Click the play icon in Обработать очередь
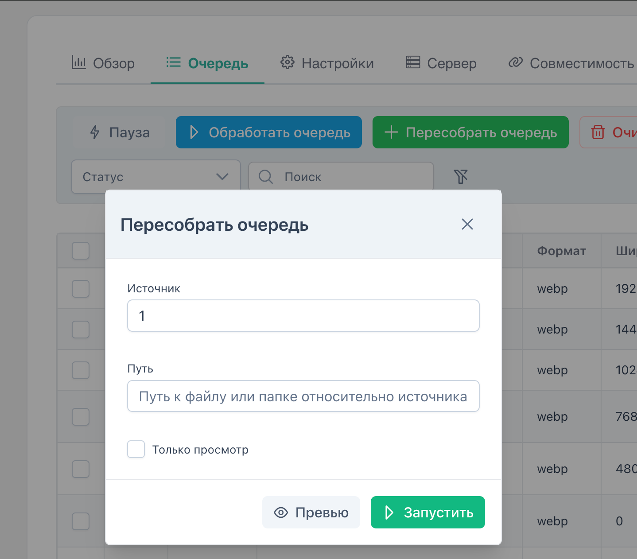Viewport: 637px width, 559px height. [194, 132]
